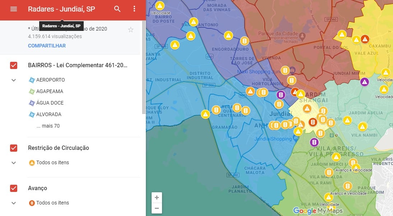The width and height of the screenshot is (393, 216).
Task: Click the purple traffic light marker near Vila Arens
Action: [x=314, y=142]
